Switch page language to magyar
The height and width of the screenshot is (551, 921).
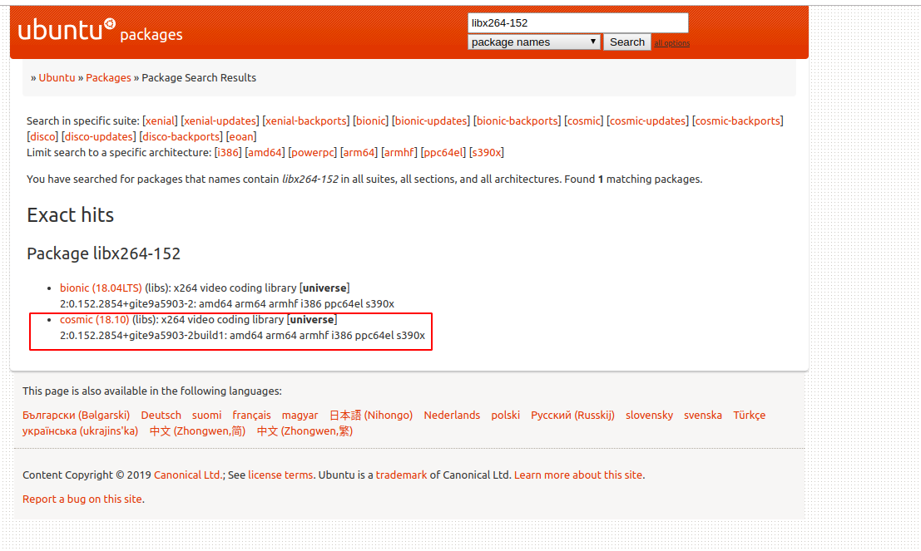click(x=300, y=416)
